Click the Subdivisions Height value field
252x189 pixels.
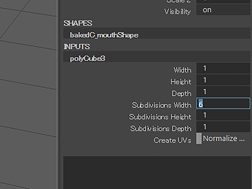223,115
